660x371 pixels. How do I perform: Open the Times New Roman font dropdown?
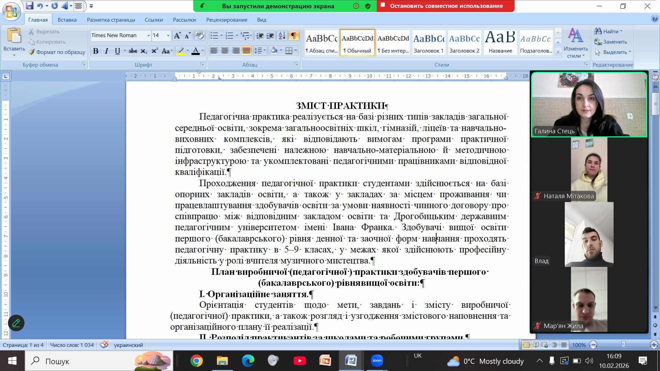(148, 35)
